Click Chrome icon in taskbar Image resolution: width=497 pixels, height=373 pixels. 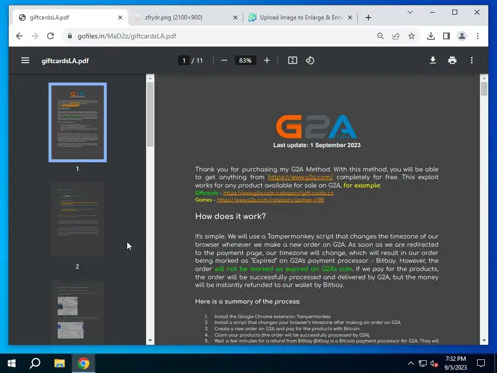83,363
